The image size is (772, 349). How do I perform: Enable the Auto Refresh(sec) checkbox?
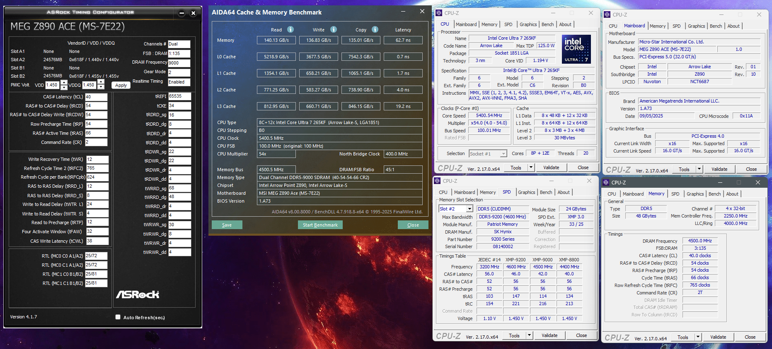118,317
